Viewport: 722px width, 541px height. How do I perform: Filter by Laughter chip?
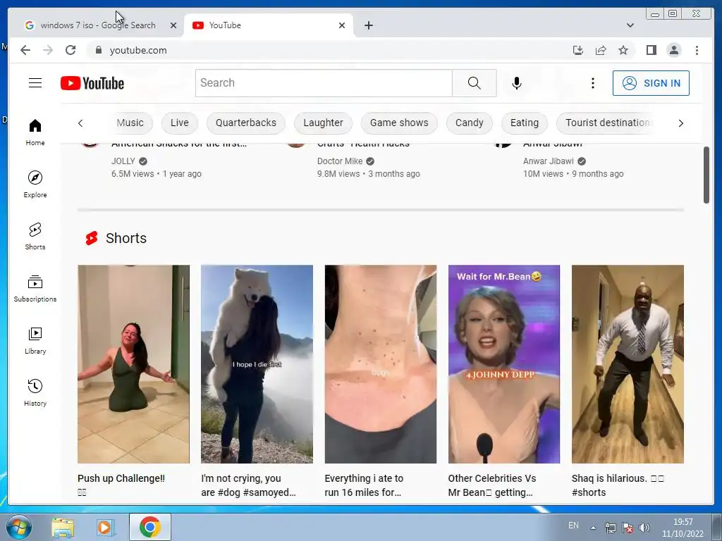(323, 123)
